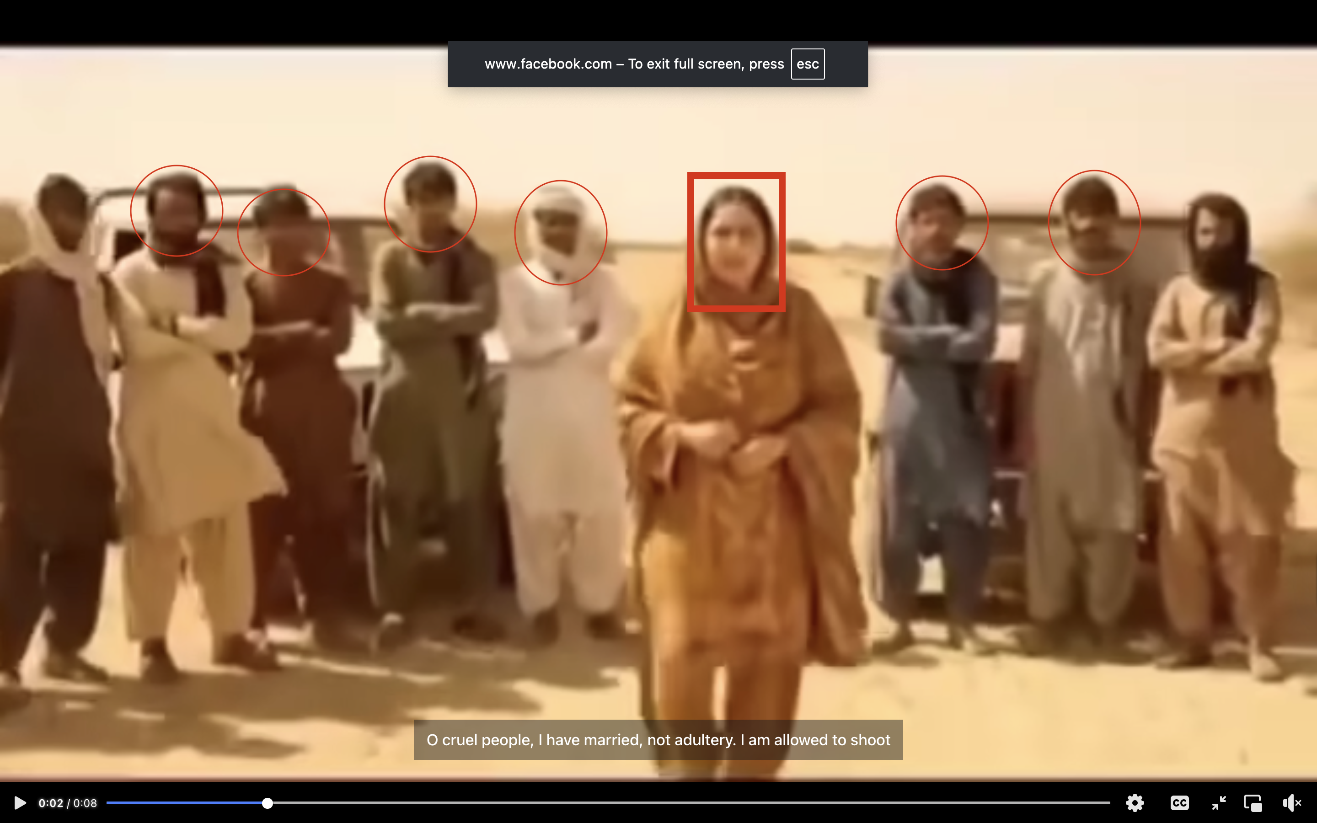Play the paused video
Viewport: 1317px width, 823px height.
(20, 803)
